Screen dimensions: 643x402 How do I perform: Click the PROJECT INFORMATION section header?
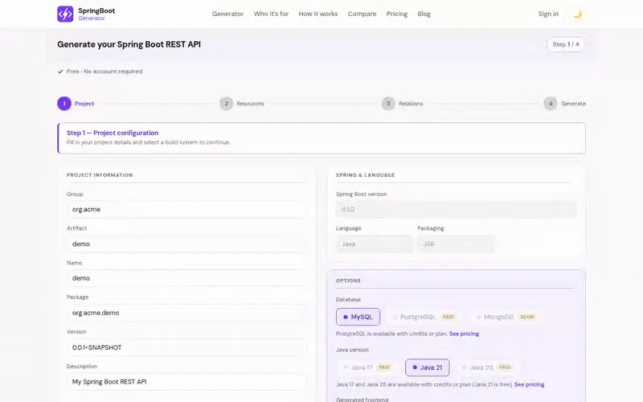[x=100, y=175]
